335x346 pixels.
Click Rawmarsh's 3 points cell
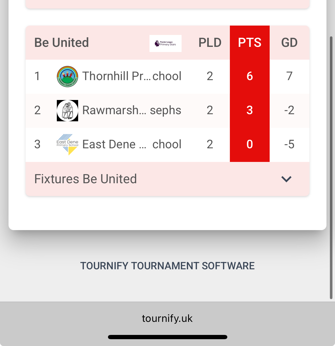(249, 110)
